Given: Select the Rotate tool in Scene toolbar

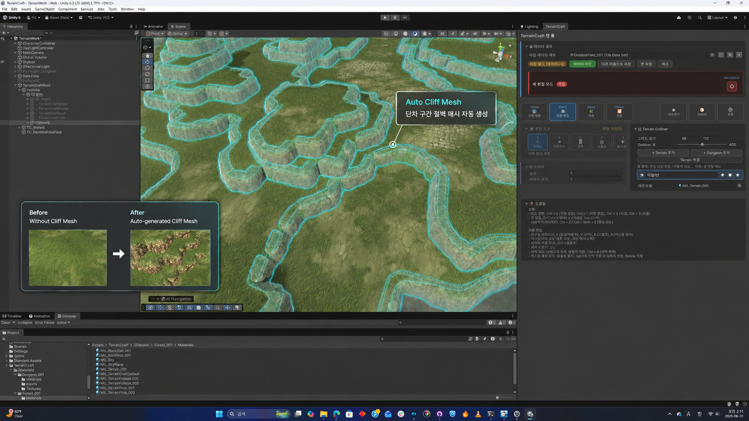Looking at the screenshot, I should [x=147, y=68].
